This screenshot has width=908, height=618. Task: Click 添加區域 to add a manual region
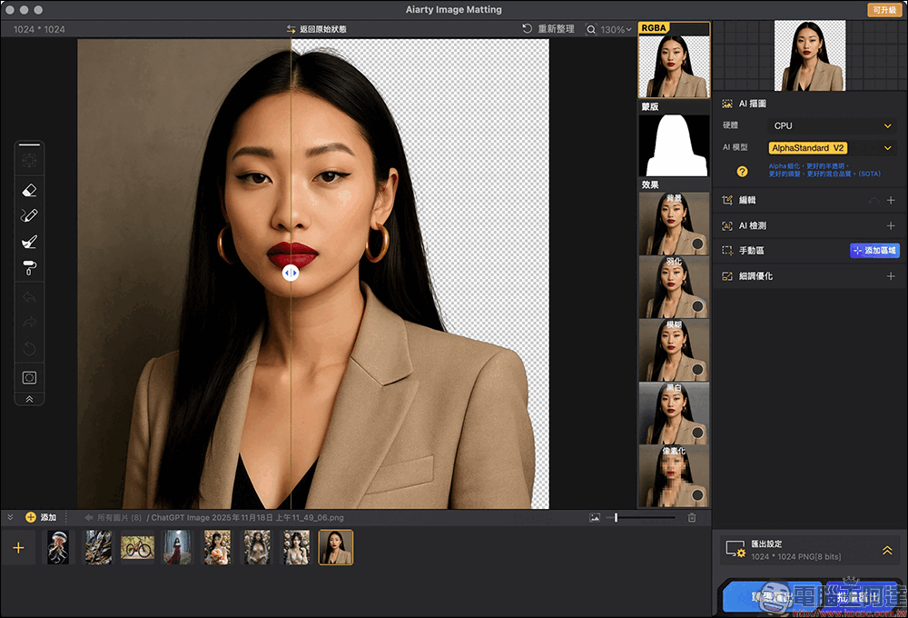874,250
